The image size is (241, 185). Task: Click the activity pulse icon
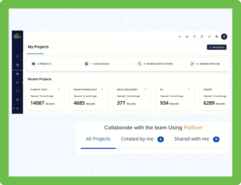209,36
